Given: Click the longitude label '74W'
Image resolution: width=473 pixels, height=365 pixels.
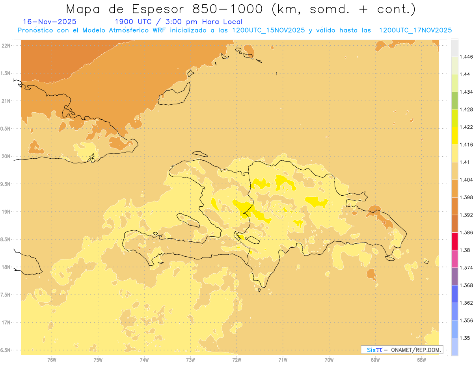Looking at the screenshot, I should tap(144, 359).
